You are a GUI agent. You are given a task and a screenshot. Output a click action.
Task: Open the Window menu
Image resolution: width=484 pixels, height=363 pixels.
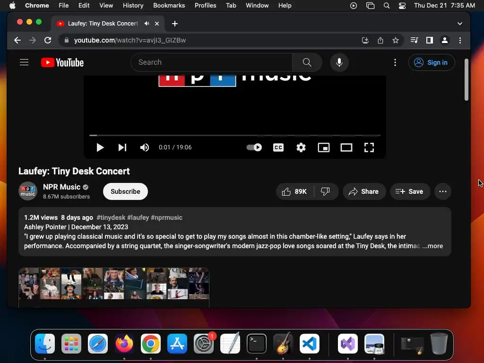click(257, 5)
